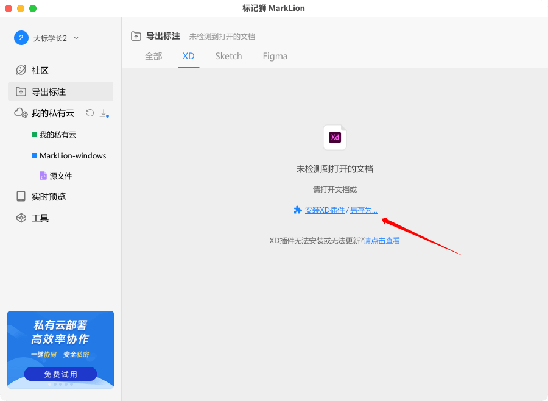This screenshot has width=548, height=401.
Task: Switch to the 全部 tab
Action: tap(153, 56)
